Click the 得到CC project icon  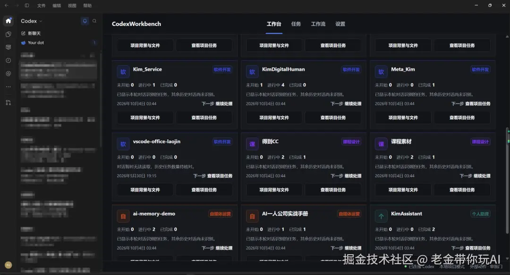tap(252, 144)
